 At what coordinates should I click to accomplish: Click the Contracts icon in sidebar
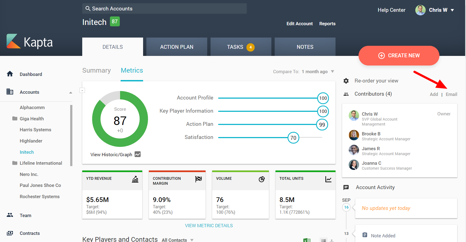10,233
